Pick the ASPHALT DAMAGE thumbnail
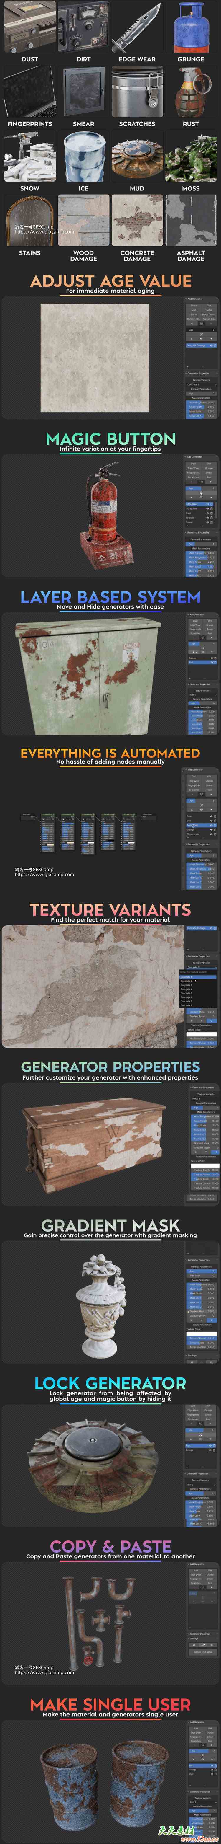Image resolution: width=221 pixels, height=1844 pixels. pos(190,221)
